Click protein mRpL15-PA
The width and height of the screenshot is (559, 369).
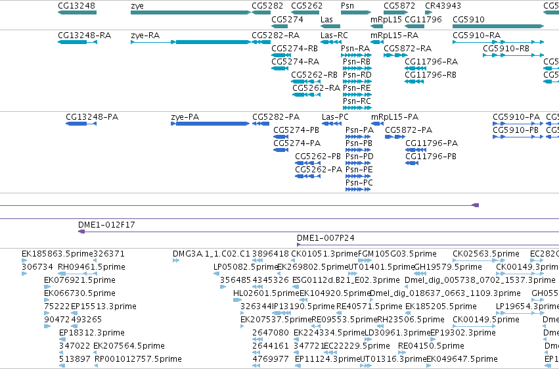click(395, 116)
